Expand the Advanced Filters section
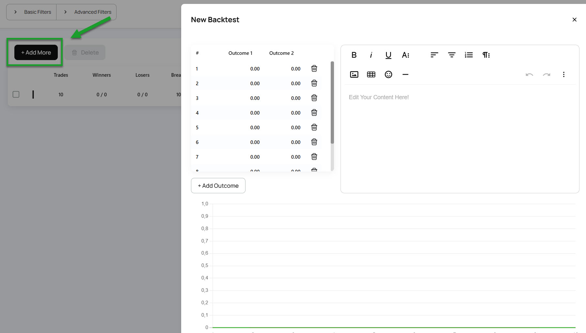The width and height of the screenshot is (586, 333). point(87,12)
